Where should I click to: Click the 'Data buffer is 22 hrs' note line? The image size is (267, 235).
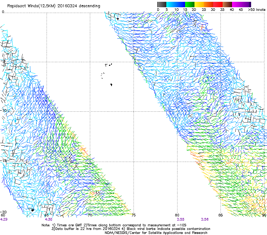coord(131,229)
